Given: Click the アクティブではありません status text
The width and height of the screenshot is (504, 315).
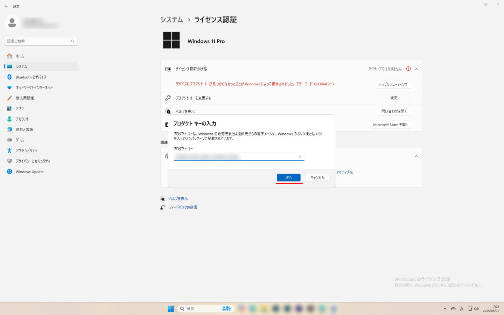Looking at the screenshot, I should [x=385, y=69].
